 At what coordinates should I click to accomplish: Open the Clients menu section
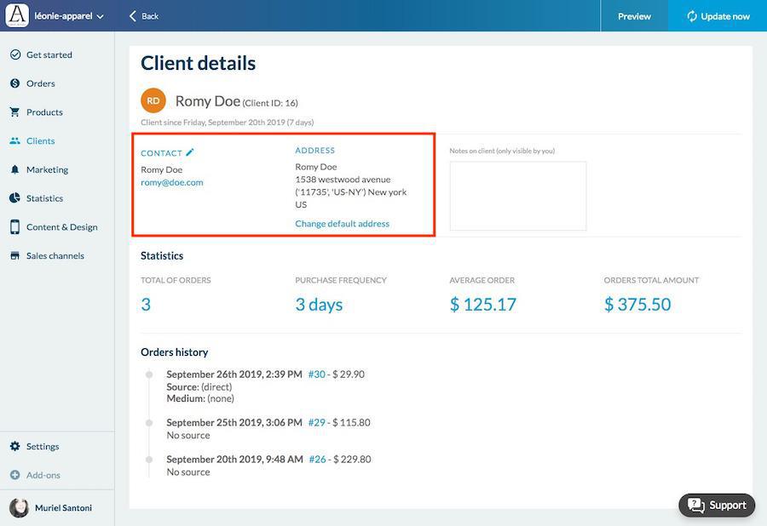(x=40, y=141)
